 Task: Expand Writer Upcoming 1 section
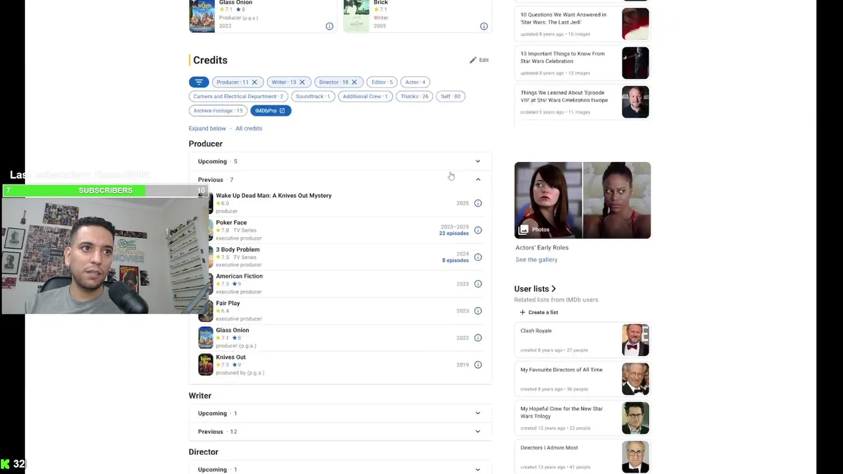click(340, 413)
